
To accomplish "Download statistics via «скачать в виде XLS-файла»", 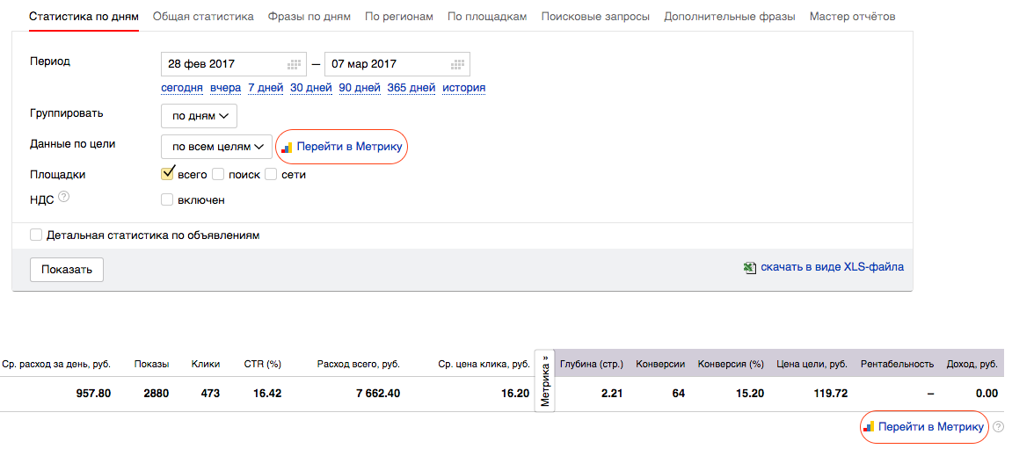I will click(833, 267).
